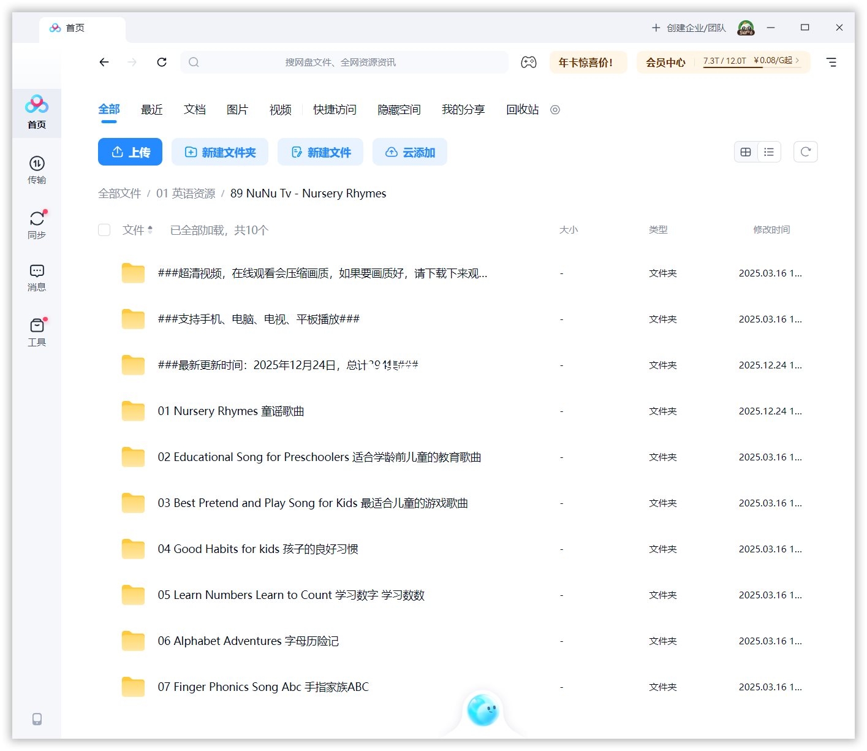Open the floating AI assistant bubble

pos(483,711)
